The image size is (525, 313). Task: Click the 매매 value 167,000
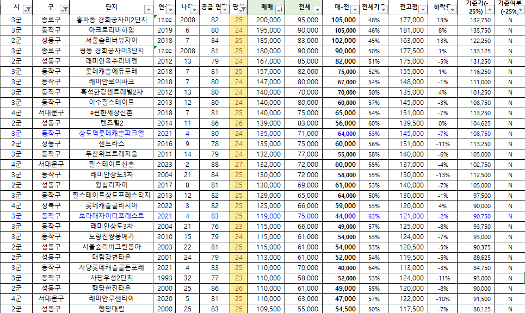pos(268,61)
